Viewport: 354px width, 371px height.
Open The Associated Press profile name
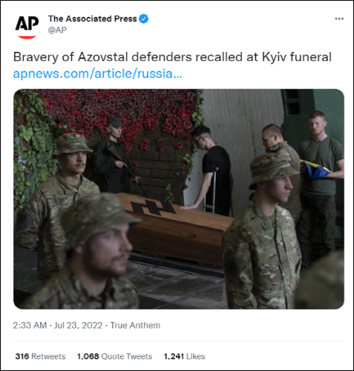(93, 19)
